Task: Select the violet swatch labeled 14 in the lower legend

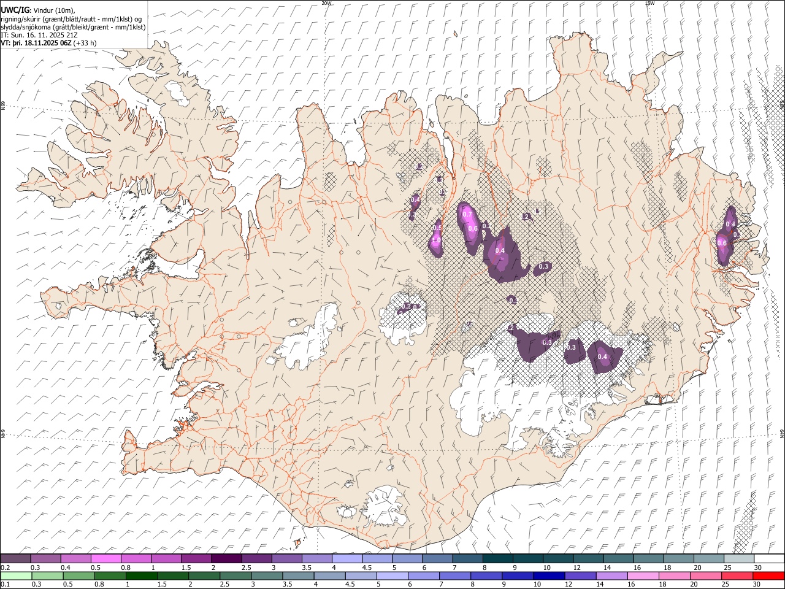Action: pyautogui.click(x=611, y=576)
